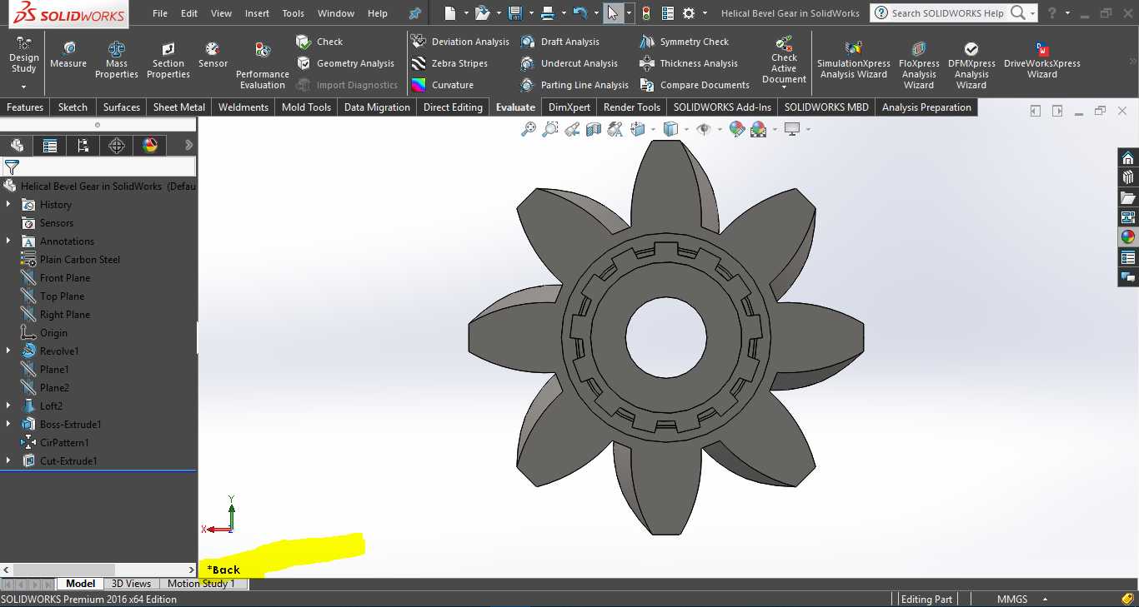Open SimulationXpress Analysis Wizard
The image size is (1139, 607).
[854, 61]
